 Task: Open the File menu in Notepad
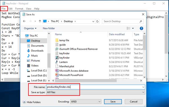[4, 9]
